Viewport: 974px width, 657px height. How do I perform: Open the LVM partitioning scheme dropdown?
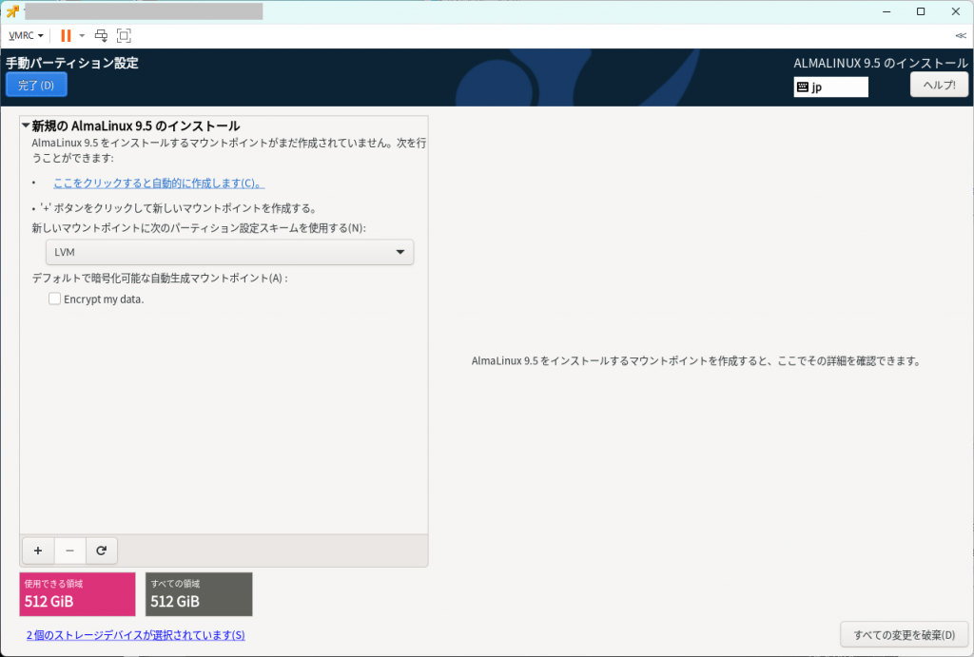229,252
